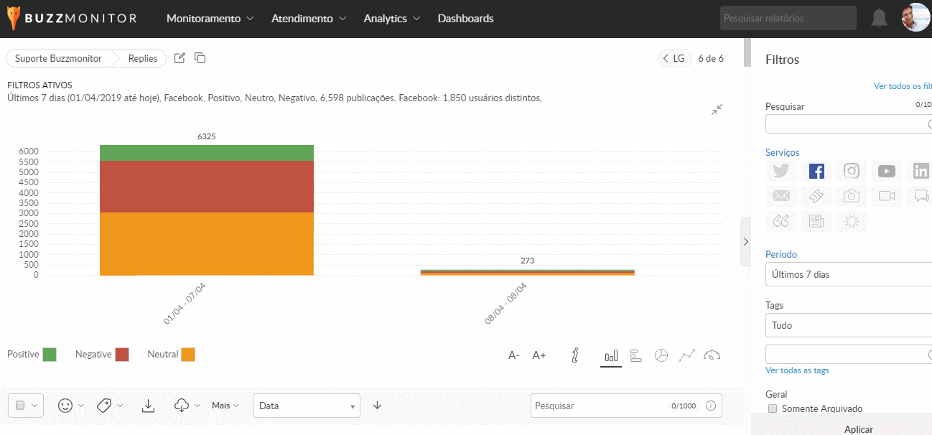The width and height of the screenshot is (932, 435).
Task: Click the notifications bell icon
Action: coord(879,19)
